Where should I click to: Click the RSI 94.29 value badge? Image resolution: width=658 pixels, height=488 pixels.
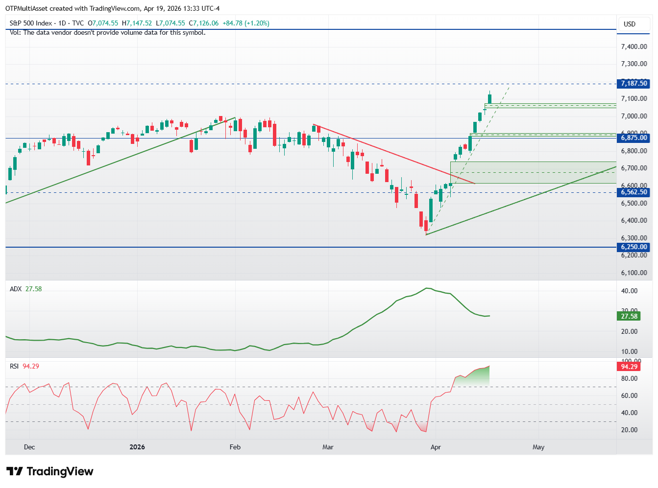tap(629, 367)
